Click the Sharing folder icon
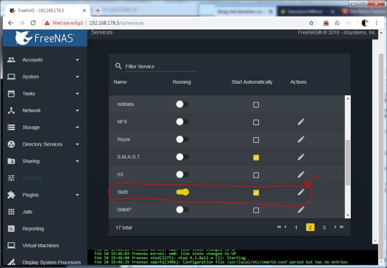The width and height of the screenshot is (387, 268). pyautogui.click(x=11, y=161)
